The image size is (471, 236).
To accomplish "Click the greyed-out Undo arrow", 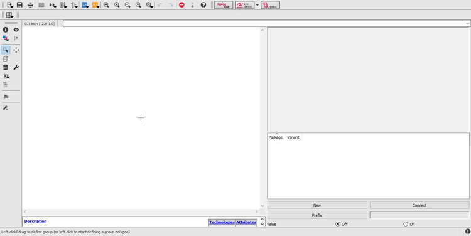I will (160, 5).
